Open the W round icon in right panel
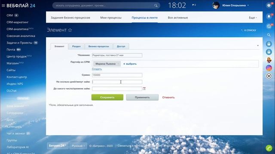This screenshot has width=275, height=154. pos(269,76)
